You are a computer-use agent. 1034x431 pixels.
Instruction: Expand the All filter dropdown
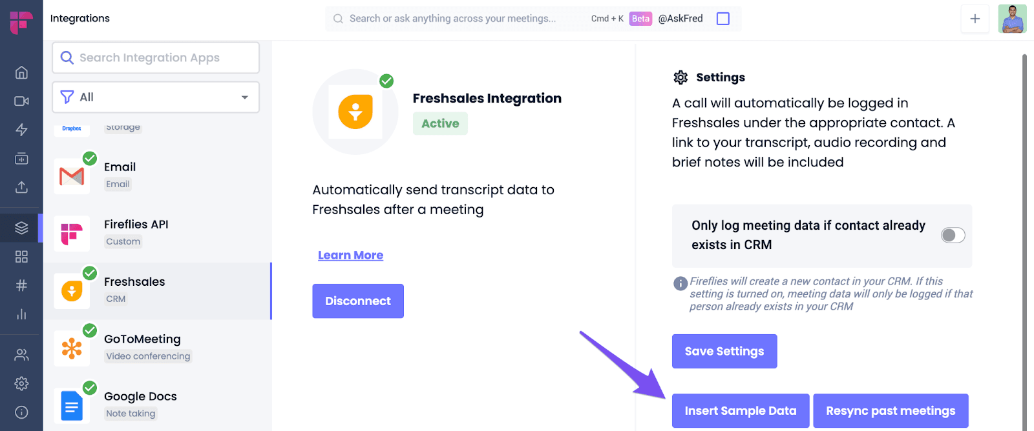pyautogui.click(x=156, y=97)
